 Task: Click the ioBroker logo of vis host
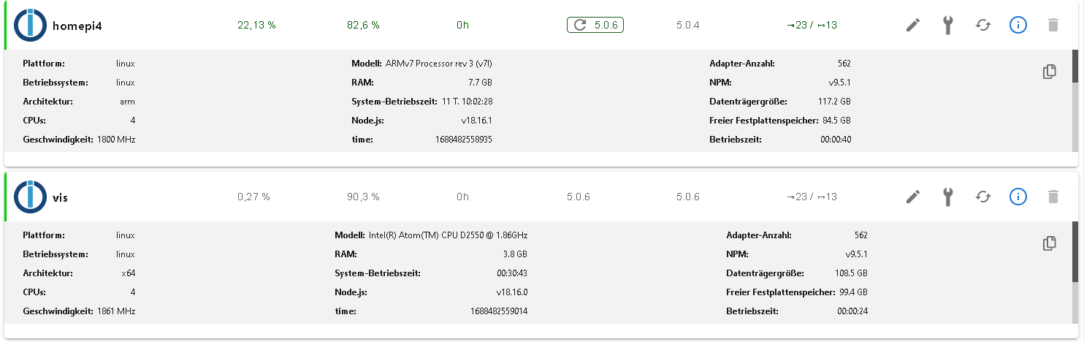[30, 197]
